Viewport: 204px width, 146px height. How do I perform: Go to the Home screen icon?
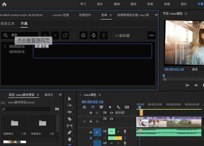click(x=4, y=4)
